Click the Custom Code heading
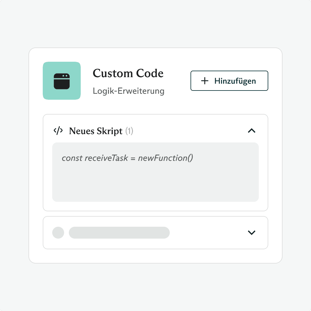This screenshot has width=311, height=311. 128,73
